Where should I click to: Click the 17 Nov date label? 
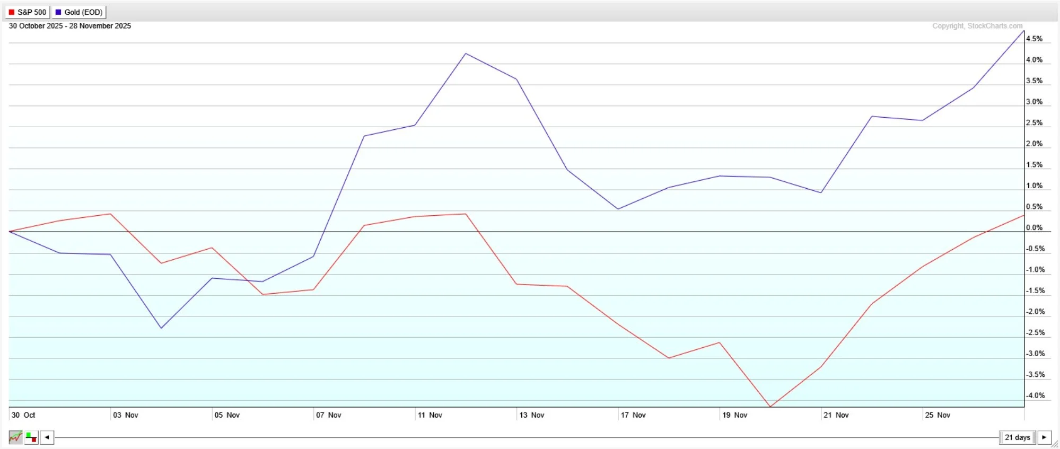pos(633,415)
